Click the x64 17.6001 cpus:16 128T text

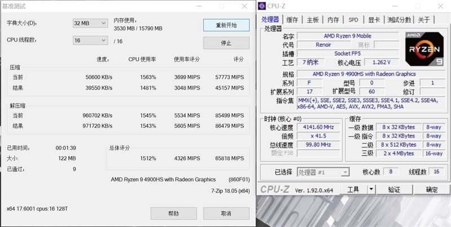coord(37,208)
